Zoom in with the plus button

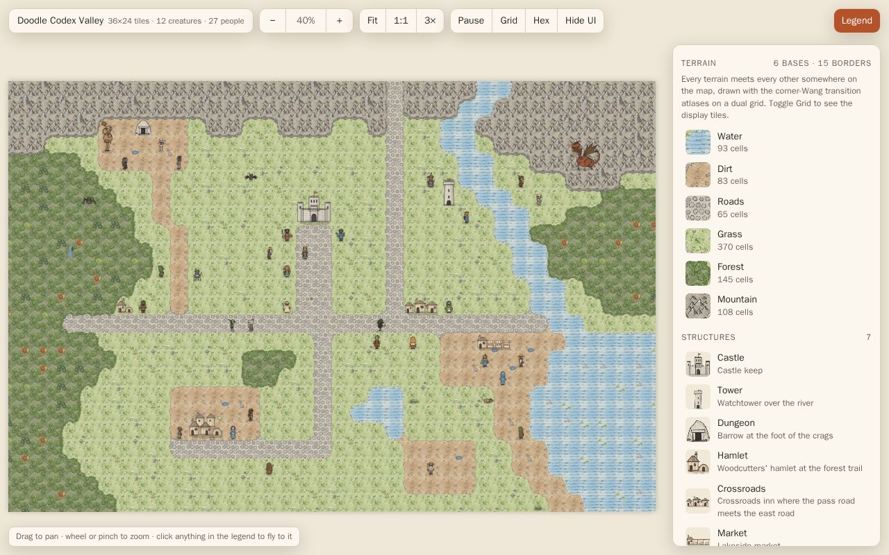[x=339, y=21]
